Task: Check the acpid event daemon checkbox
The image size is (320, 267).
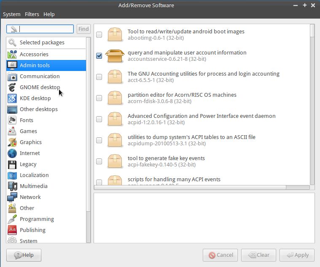Action: pos(99,119)
